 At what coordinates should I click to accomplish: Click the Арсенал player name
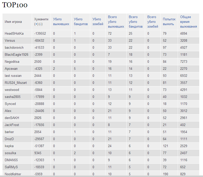tap(11, 69)
